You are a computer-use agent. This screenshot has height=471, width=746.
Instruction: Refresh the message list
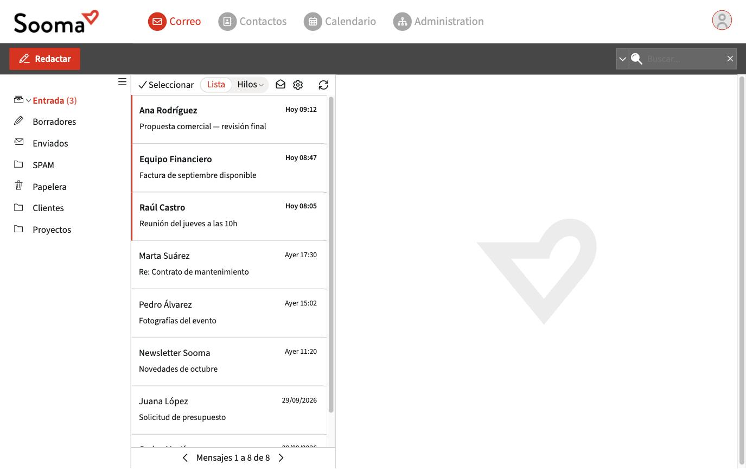[323, 85]
